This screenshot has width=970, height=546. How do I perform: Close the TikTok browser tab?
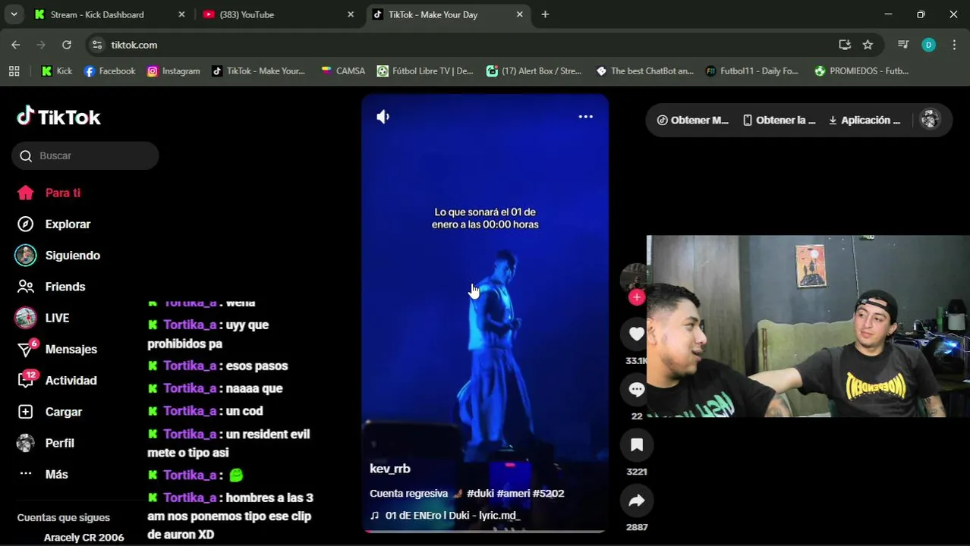coord(519,14)
